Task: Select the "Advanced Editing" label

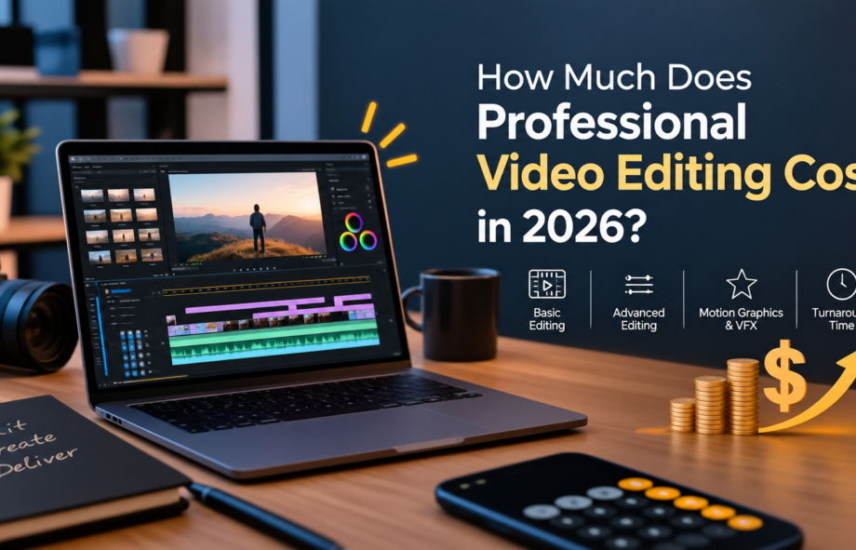Action: [638, 319]
